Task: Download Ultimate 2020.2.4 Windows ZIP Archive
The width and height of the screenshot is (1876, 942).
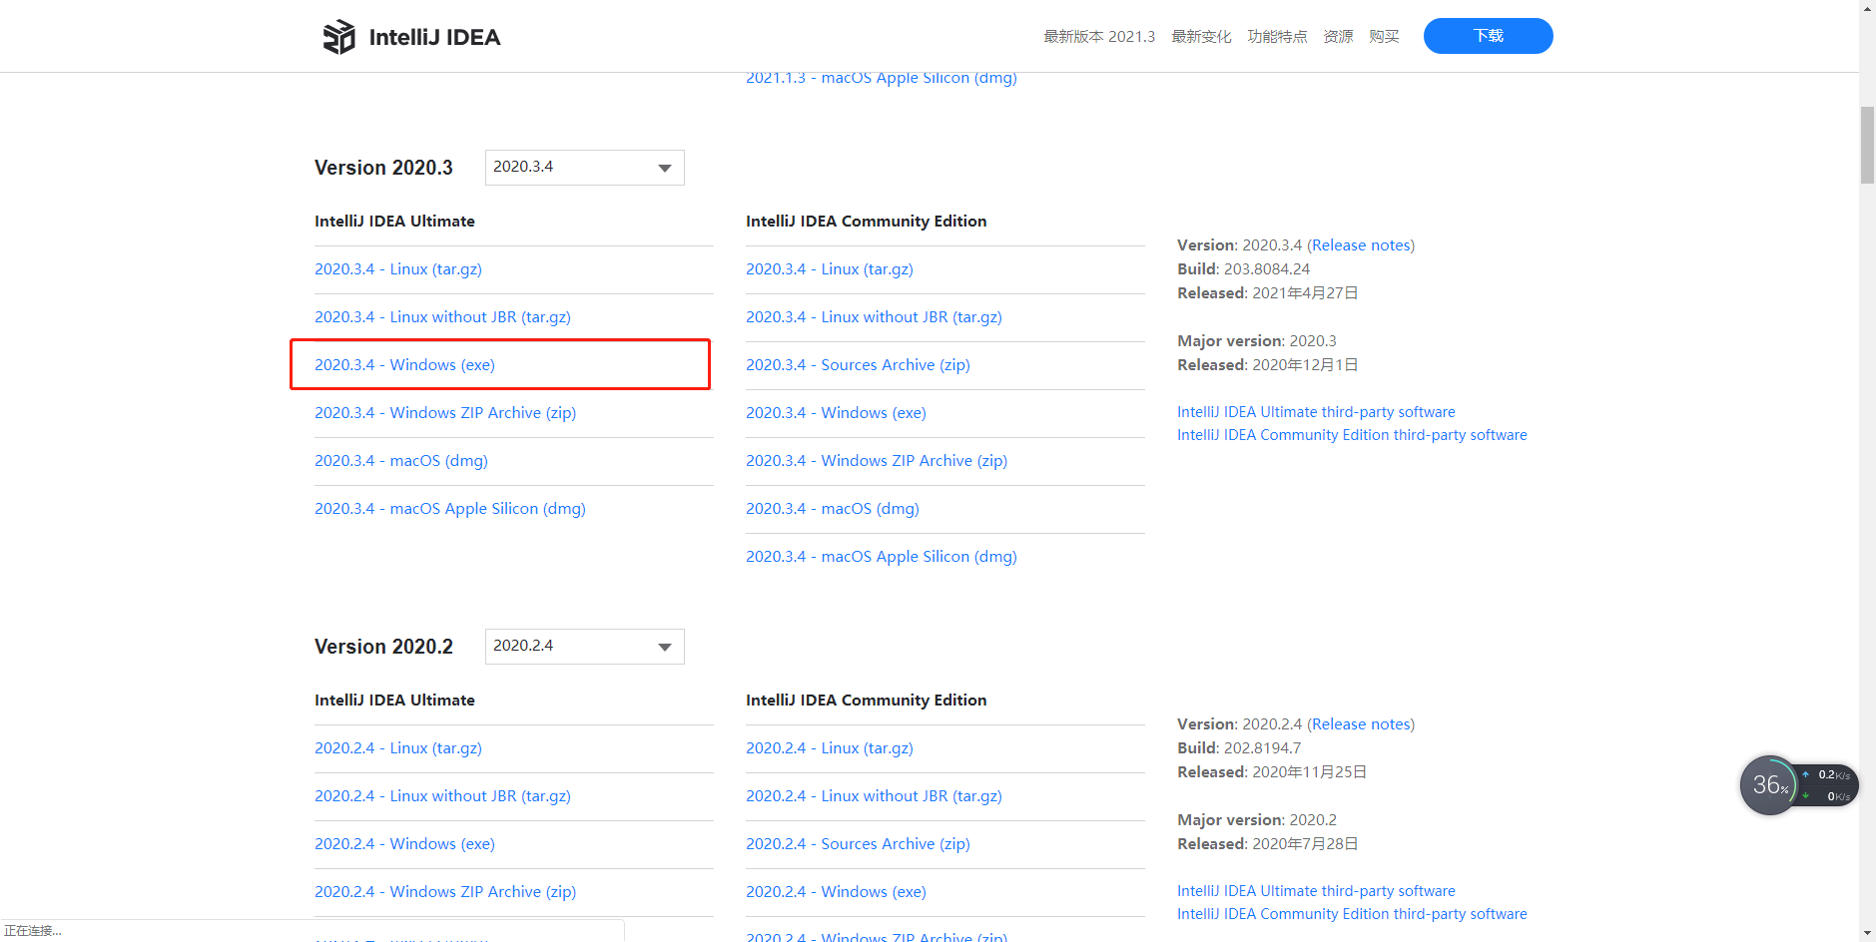Action: (x=445, y=892)
